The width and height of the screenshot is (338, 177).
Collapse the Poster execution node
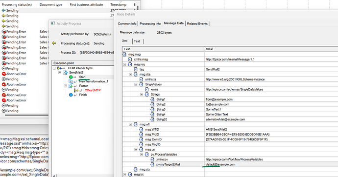pos(65,86)
